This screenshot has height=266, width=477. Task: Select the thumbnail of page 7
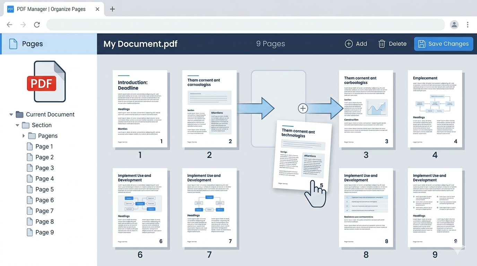tap(209, 208)
